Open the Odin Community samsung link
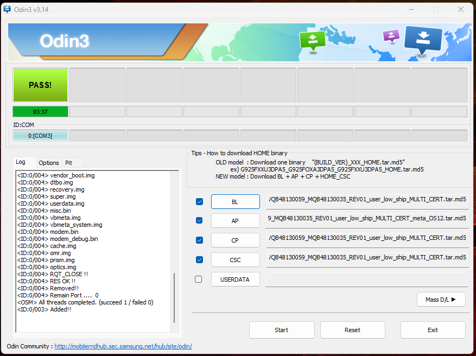476x356 pixels. (123, 346)
